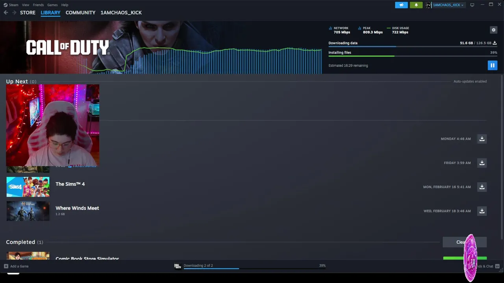This screenshot has width=504, height=283.
Task: Go back with the left arrow
Action: point(6,13)
